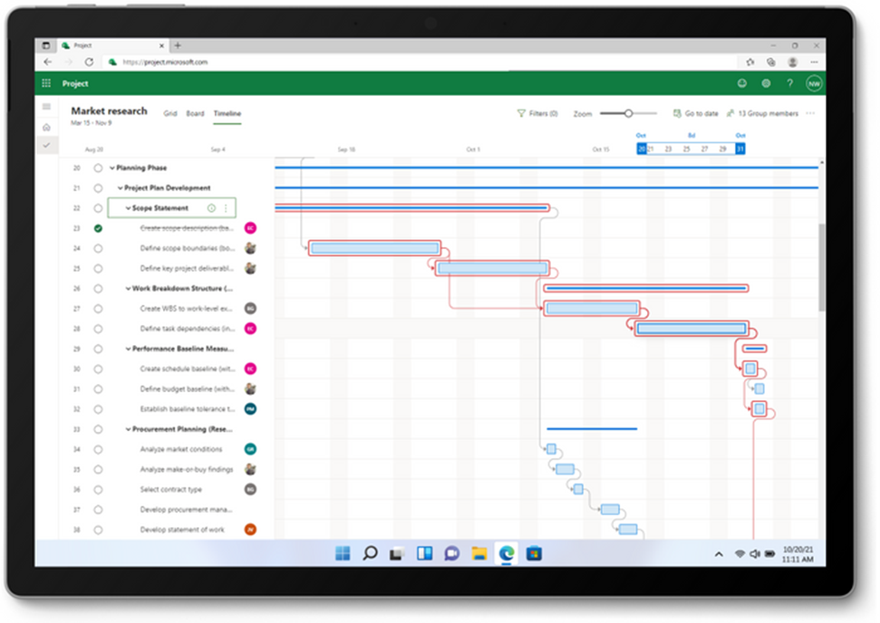Mark Analyze market conditions complete

point(98,449)
